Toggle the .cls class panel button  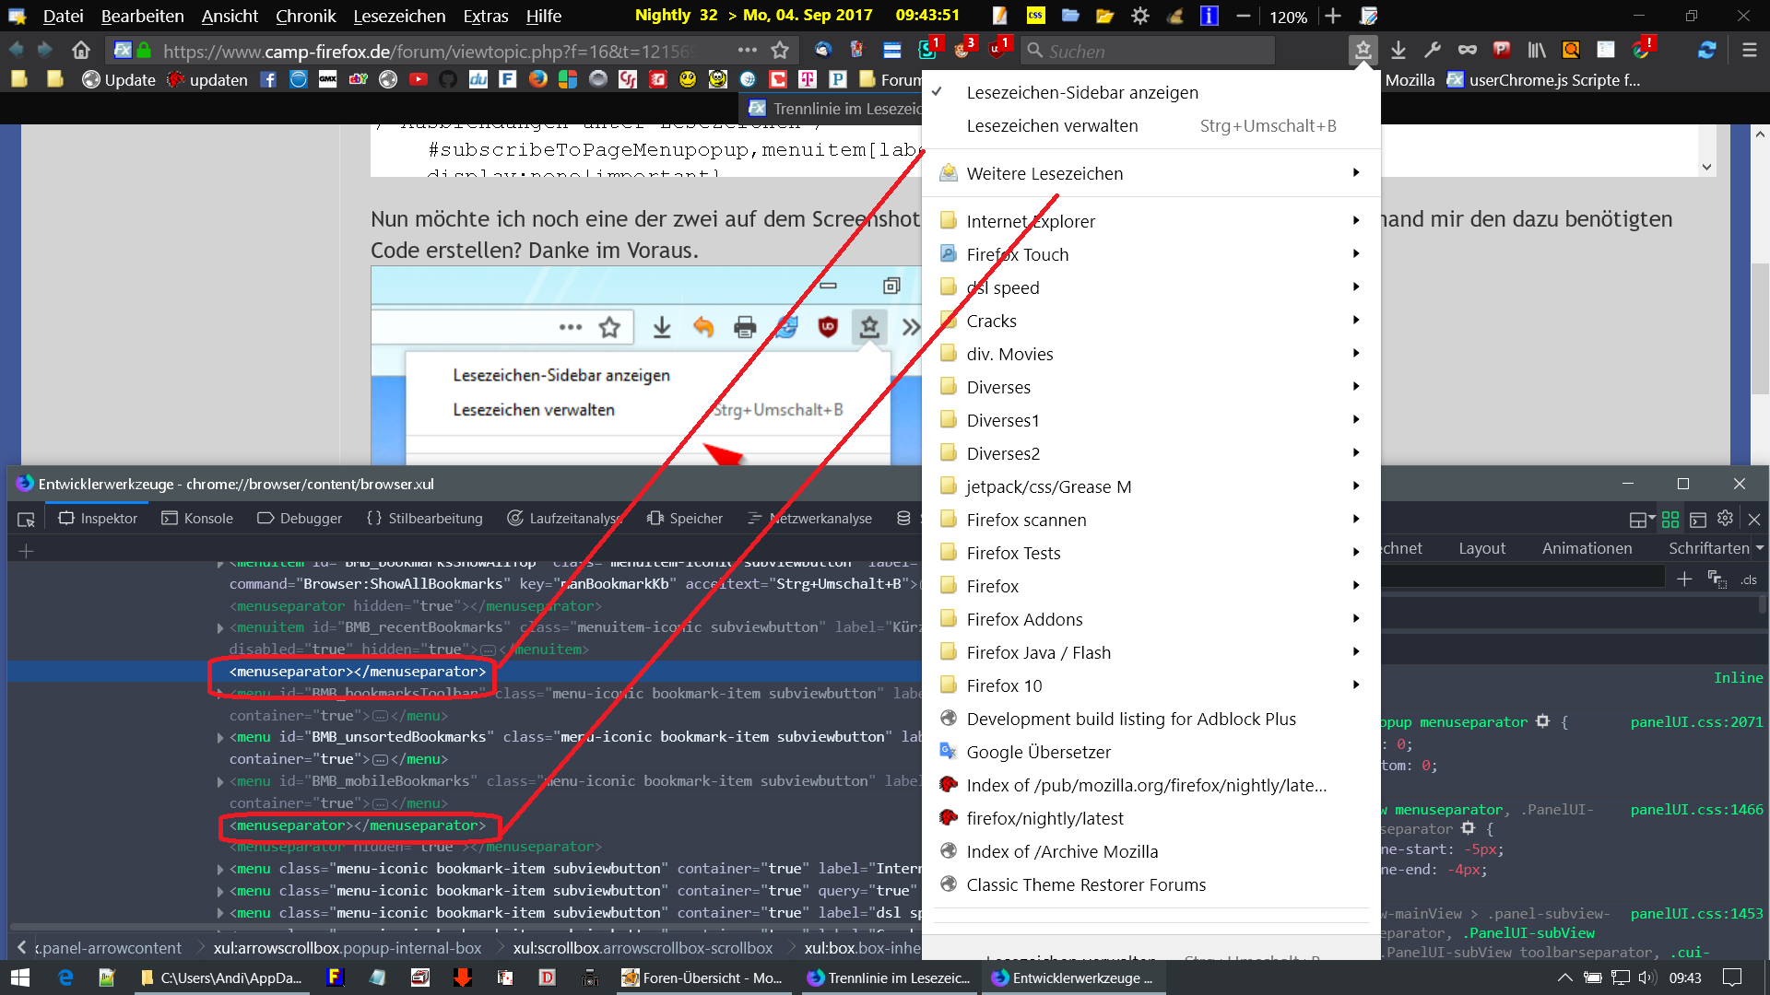1749,579
